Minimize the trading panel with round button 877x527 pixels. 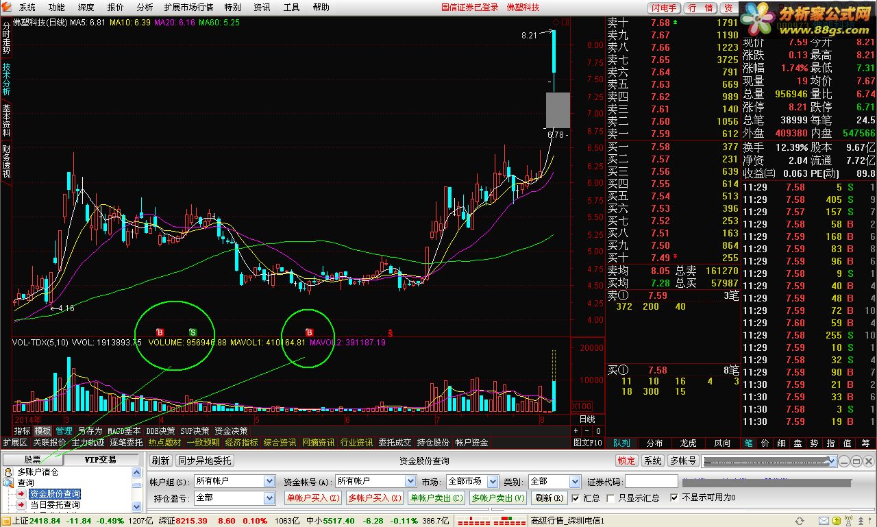click(845, 461)
